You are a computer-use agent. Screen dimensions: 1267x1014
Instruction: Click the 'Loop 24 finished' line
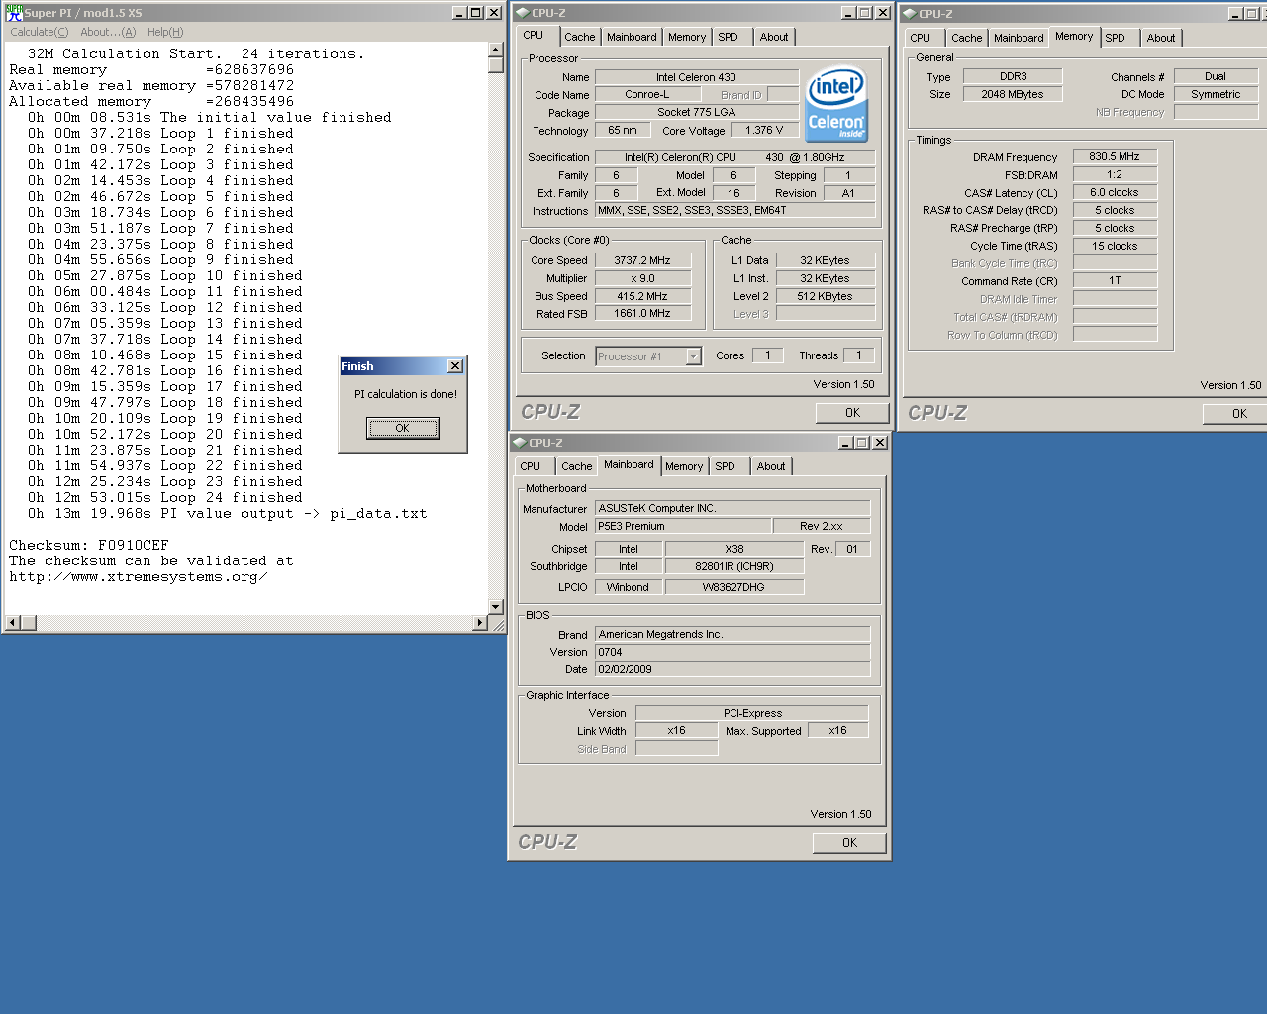tap(165, 498)
